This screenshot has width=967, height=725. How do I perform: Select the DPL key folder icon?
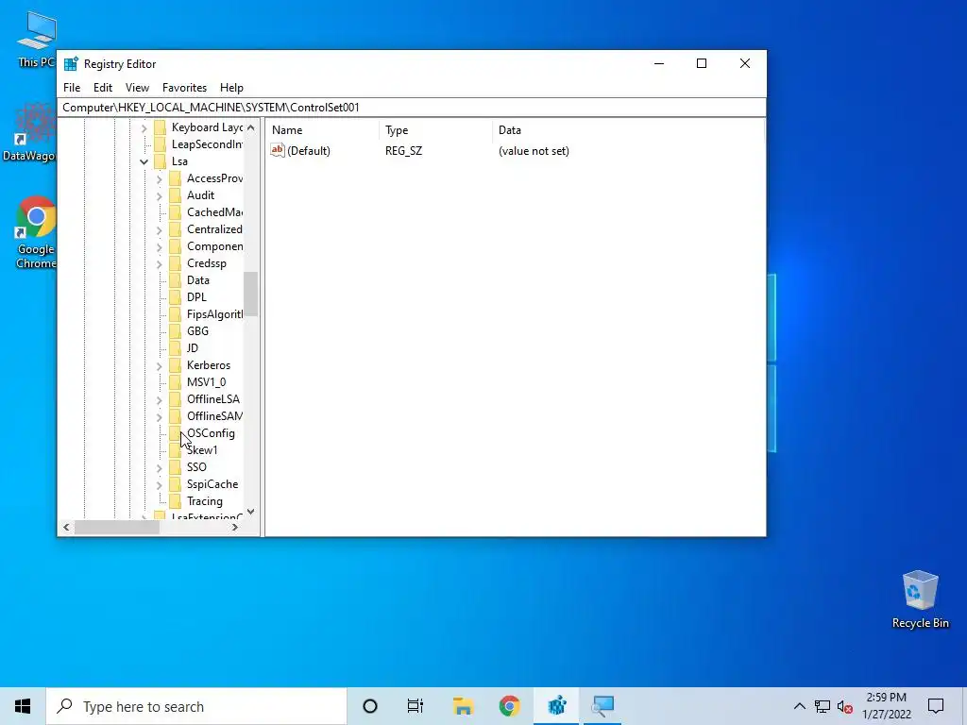point(175,297)
